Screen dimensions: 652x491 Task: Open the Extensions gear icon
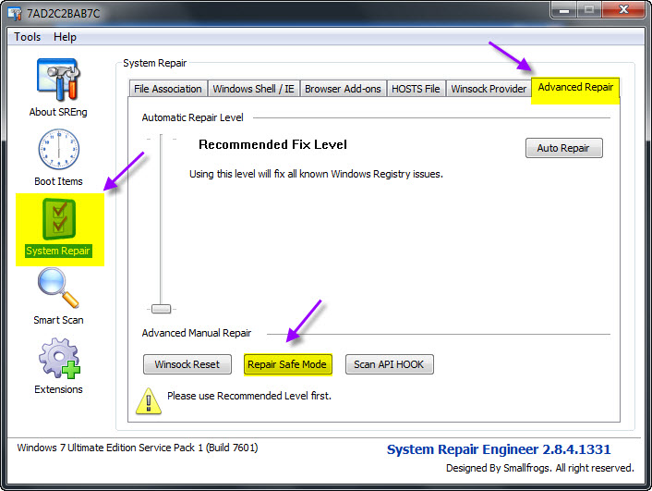coord(59,358)
